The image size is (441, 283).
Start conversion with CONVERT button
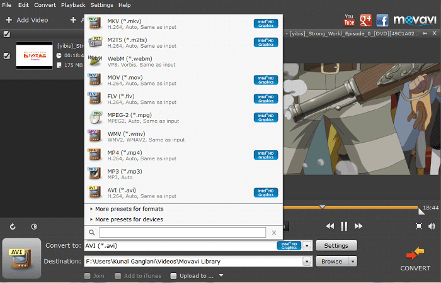click(415, 259)
